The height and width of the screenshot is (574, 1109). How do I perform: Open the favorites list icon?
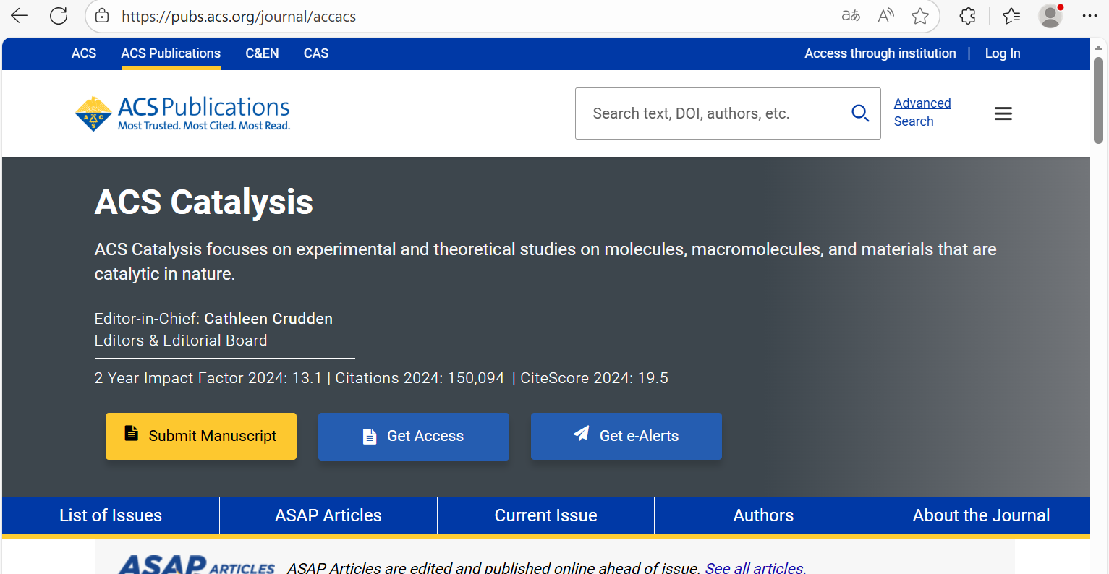(x=1011, y=16)
